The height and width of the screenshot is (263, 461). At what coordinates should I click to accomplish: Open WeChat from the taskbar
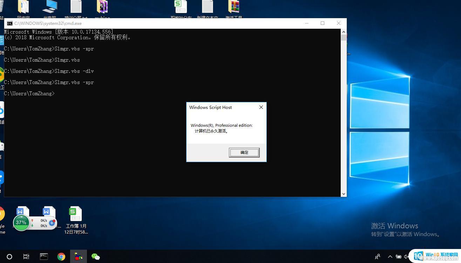[x=96, y=257]
